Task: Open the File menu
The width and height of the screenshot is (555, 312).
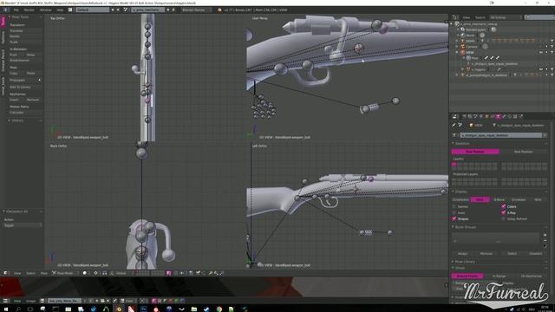Action: [x=16, y=10]
